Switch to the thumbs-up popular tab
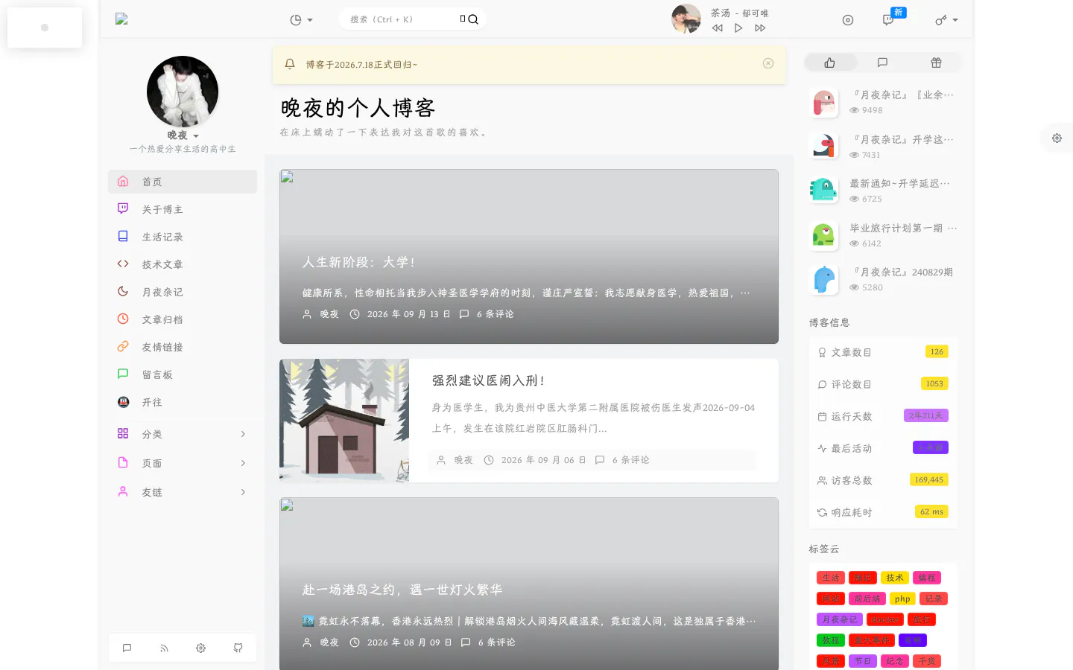Viewport: 1073px width, 670px height. (x=830, y=63)
